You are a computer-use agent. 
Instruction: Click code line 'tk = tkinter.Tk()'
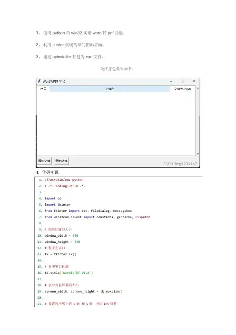(60, 254)
